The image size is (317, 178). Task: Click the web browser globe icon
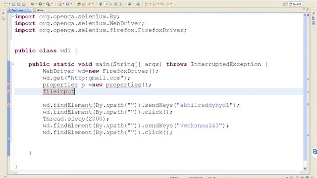point(129,4)
